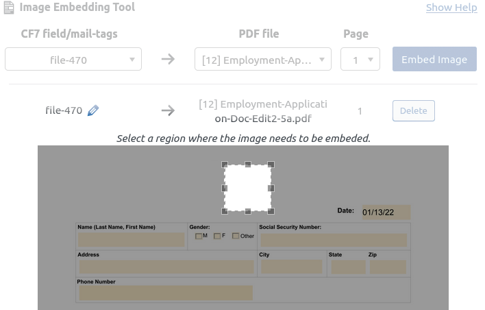Click the Delete button for file-470

(413, 110)
